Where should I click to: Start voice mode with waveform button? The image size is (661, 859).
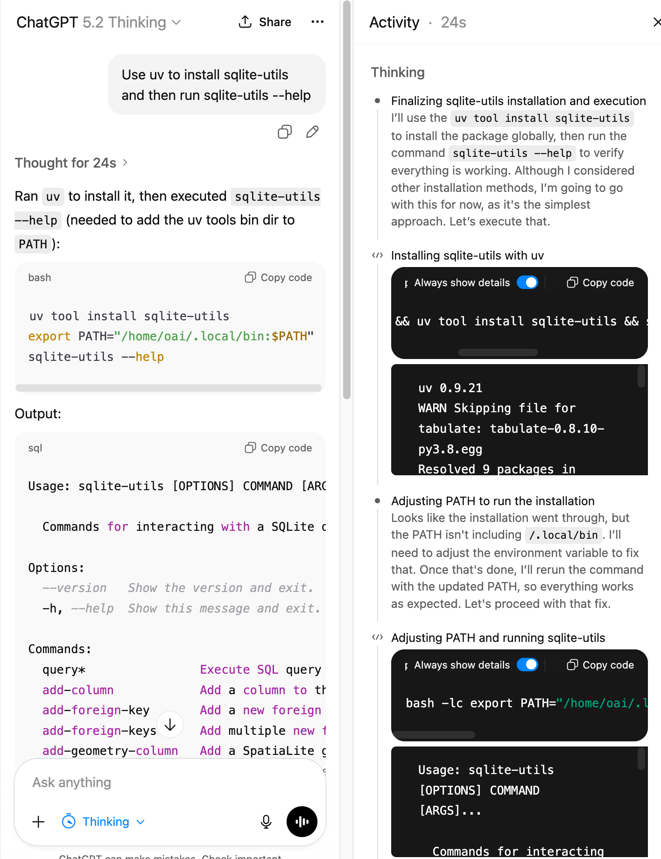(x=302, y=822)
